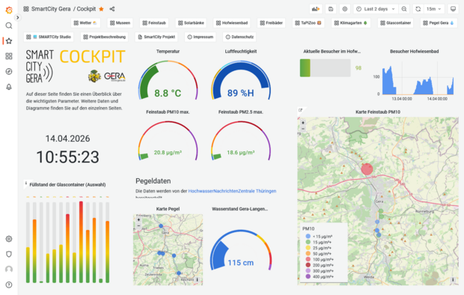
Task: Click the Temperatur gauge showing 8.8 °C
Action: point(168,81)
